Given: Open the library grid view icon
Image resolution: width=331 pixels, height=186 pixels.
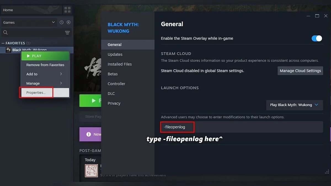Looking at the screenshot, I should coord(67,10).
